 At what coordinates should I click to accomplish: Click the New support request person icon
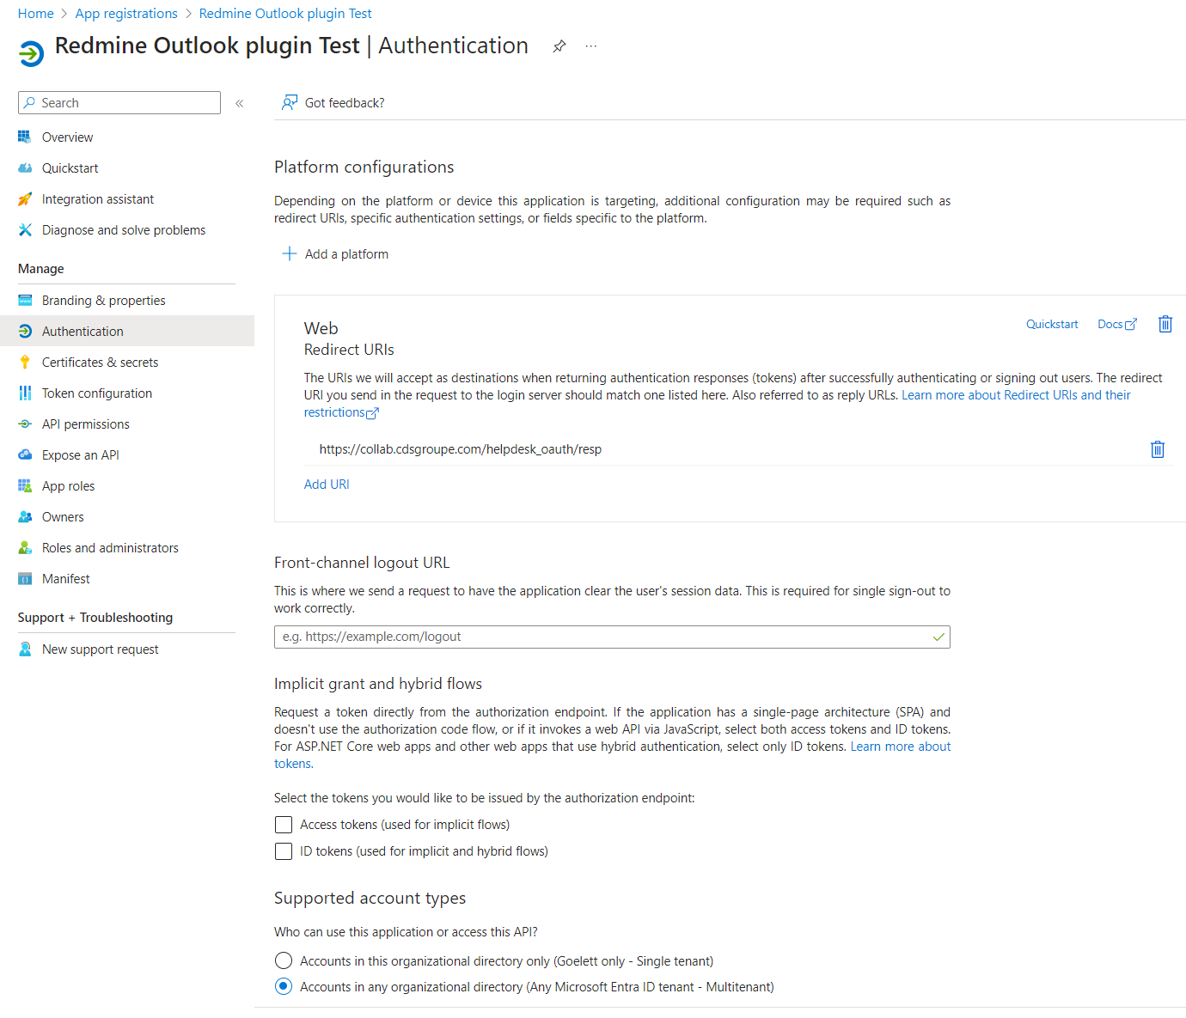tap(25, 649)
